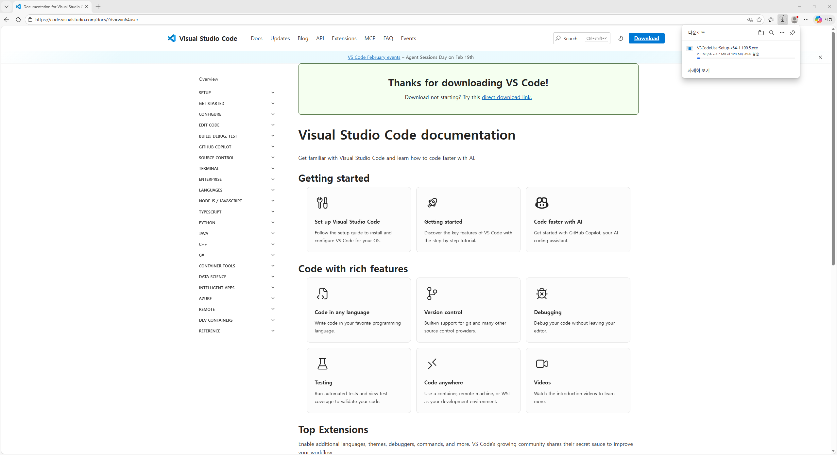Open downloads folder icon in download panel
837x455 pixels.
click(x=761, y=33)
